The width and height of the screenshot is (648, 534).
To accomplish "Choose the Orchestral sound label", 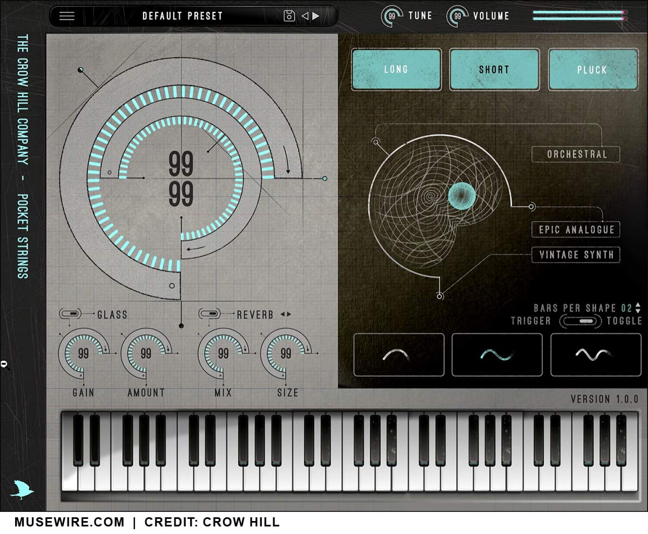I will 576,154.
